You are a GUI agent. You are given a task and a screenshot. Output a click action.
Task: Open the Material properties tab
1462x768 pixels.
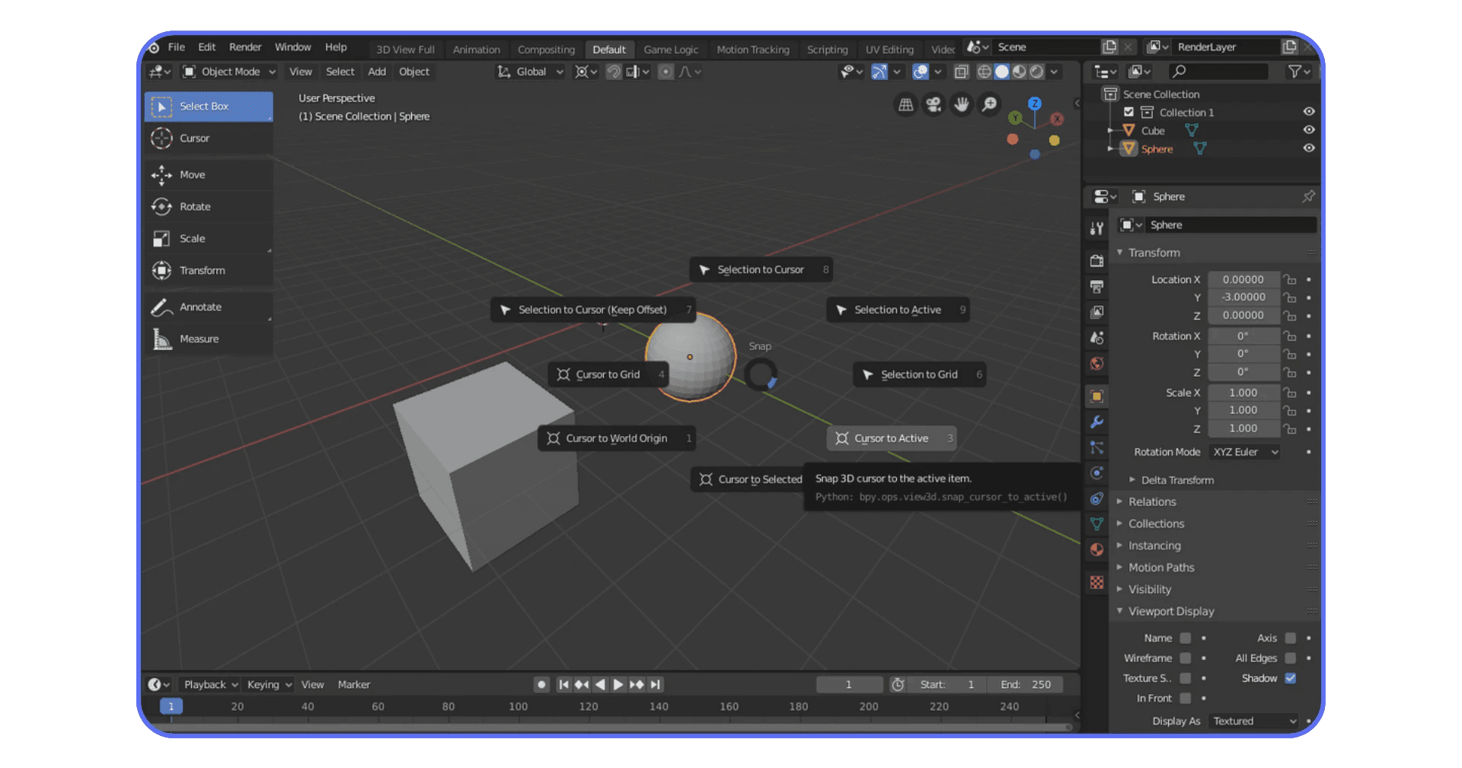point(1096,550)
